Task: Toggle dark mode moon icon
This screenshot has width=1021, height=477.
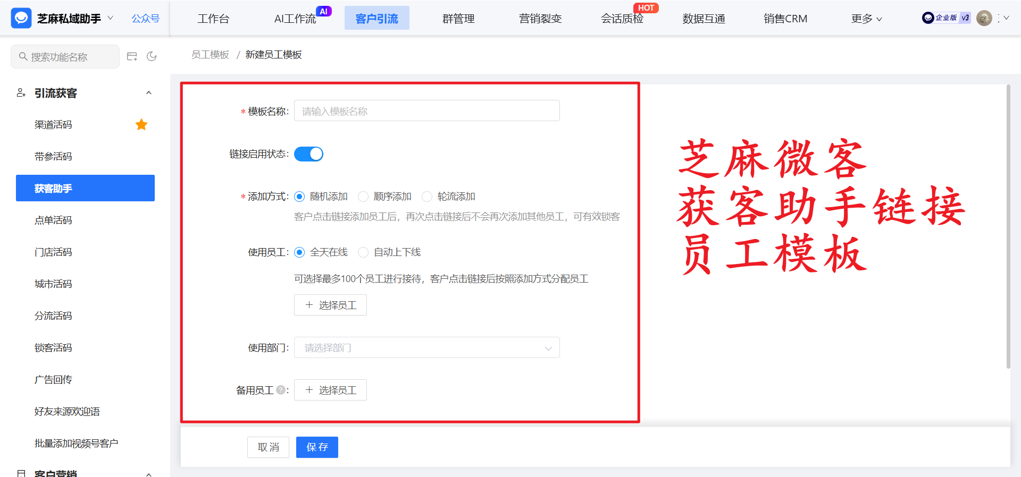Action: pyautogui.click(x=152, y=56)
